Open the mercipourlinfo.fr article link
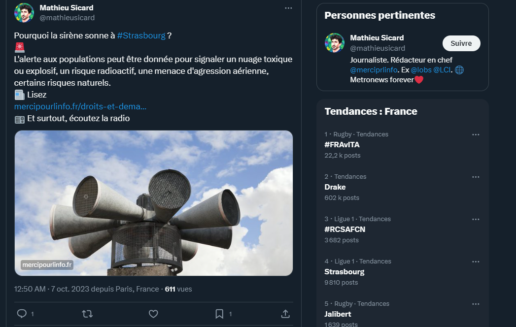Viewport: 516px width, 327px height. click(80, 106)
